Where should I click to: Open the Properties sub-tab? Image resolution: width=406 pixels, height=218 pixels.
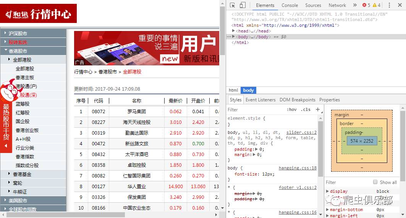point(329,100)
